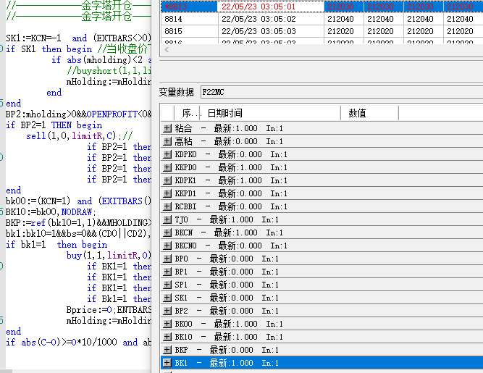
Task: Click timestamp 22/05/23 03:05:02
Action: [x=259, y=19]
